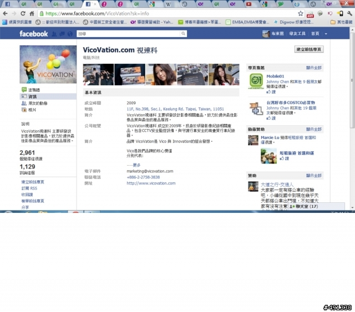The image size is (355, 312).
Task: Click the phone number +886-2-2758-3838
Action: point(143,177)
